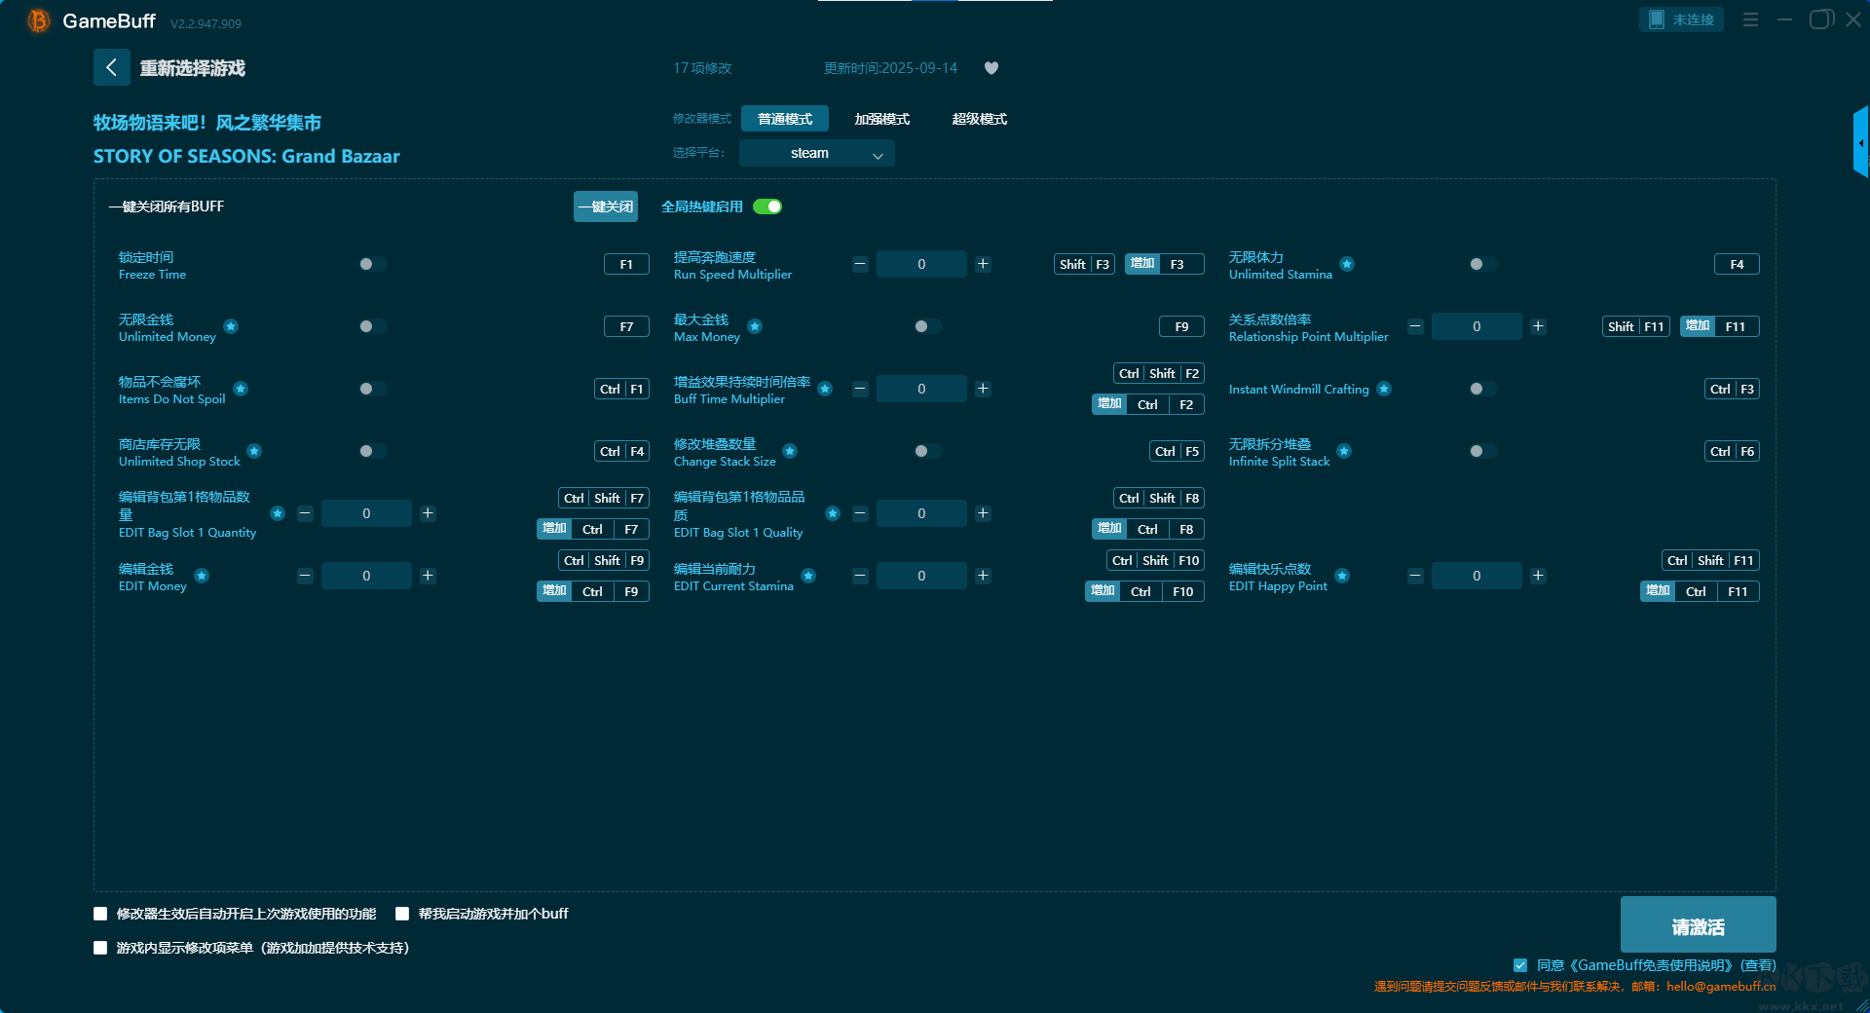Click the star icon beside Buff Time Multiplier
Image resolution: width=1870 pixels, height=1013 pixels.
click(x=825, y=389)
